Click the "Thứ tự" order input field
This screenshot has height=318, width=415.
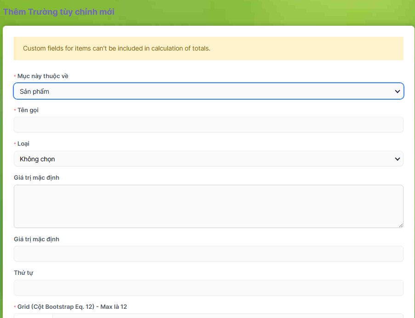pos(208,288)
